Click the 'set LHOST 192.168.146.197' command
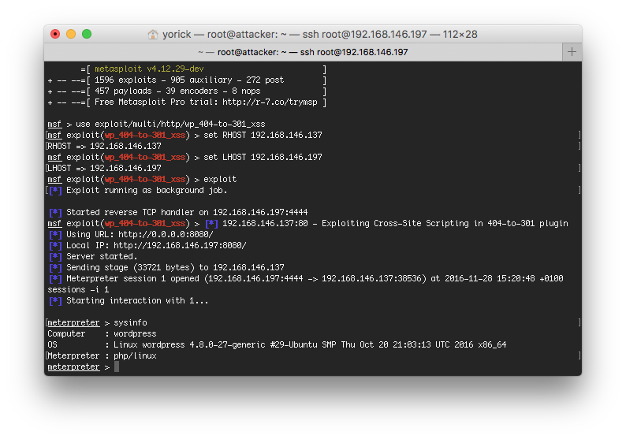The image size is (626, 439). pyautogui.click(x=263, y=158)
